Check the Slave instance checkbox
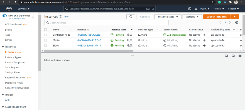Image resolution: width=245 pixels, height=110 pixels. tap(45, 46)
